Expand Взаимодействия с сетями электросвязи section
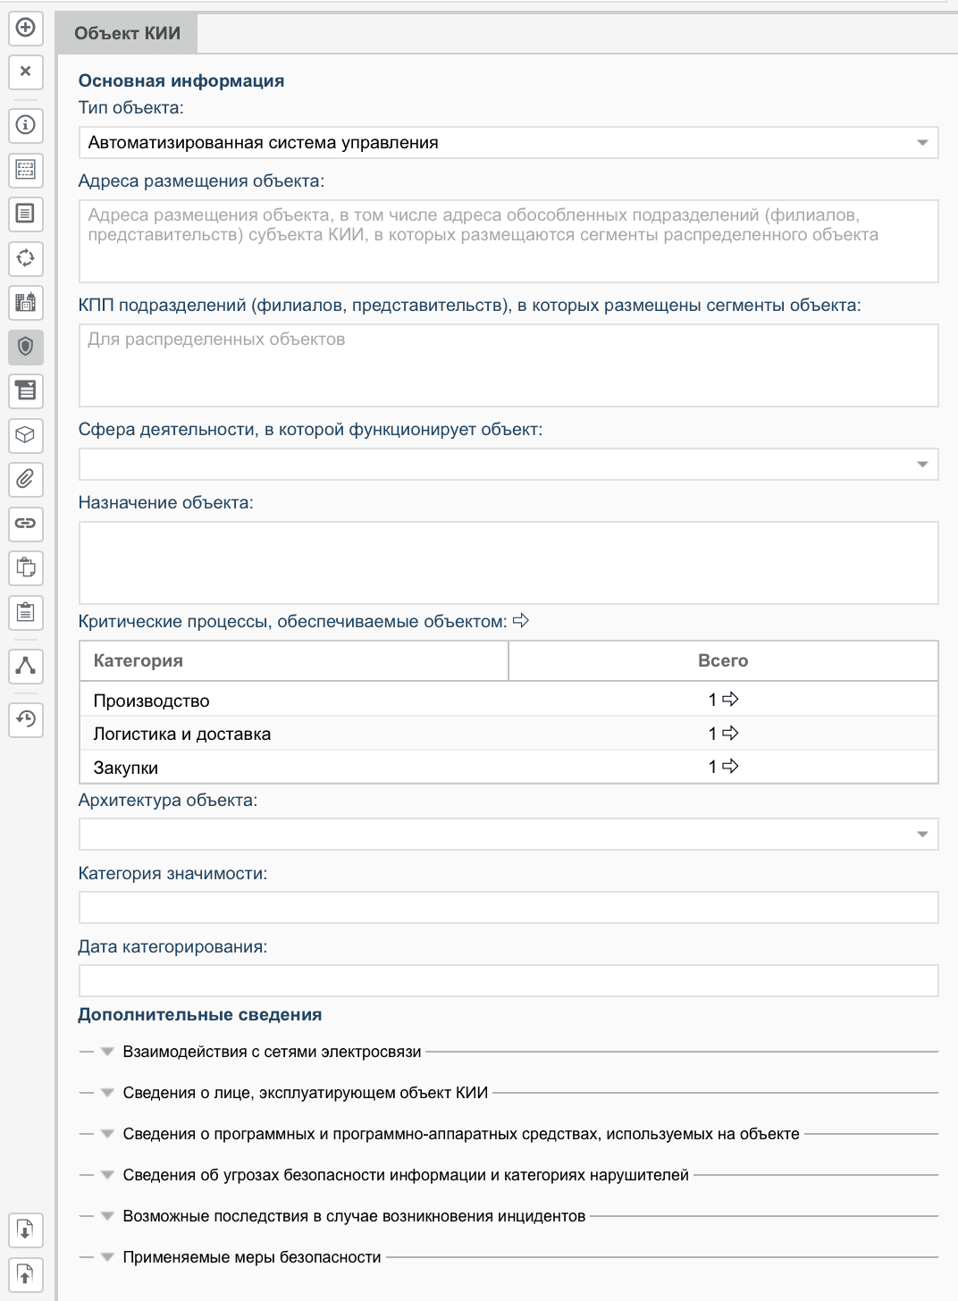This screenshot has height=1301, width=958. (107, 1052)
